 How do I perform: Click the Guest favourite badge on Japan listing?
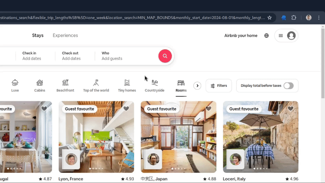tap(162, 109)
